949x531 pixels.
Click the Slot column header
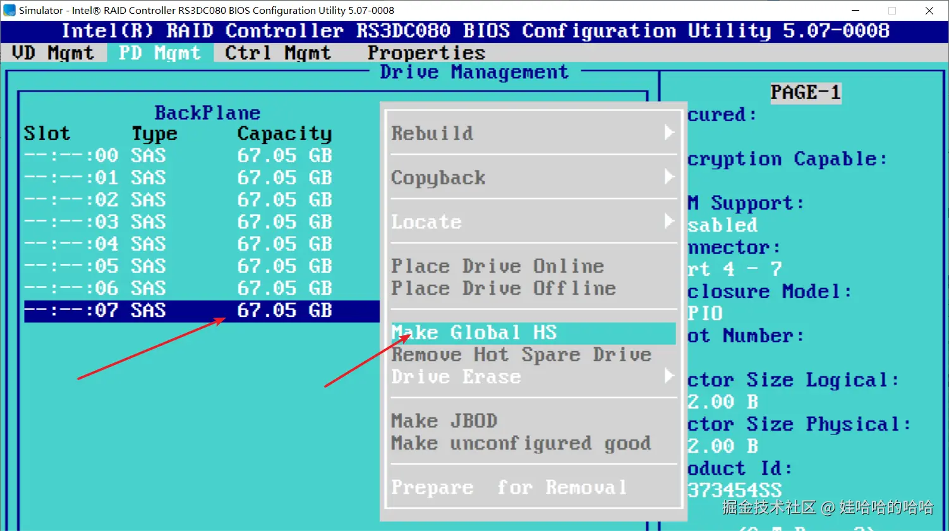(47, 133)
